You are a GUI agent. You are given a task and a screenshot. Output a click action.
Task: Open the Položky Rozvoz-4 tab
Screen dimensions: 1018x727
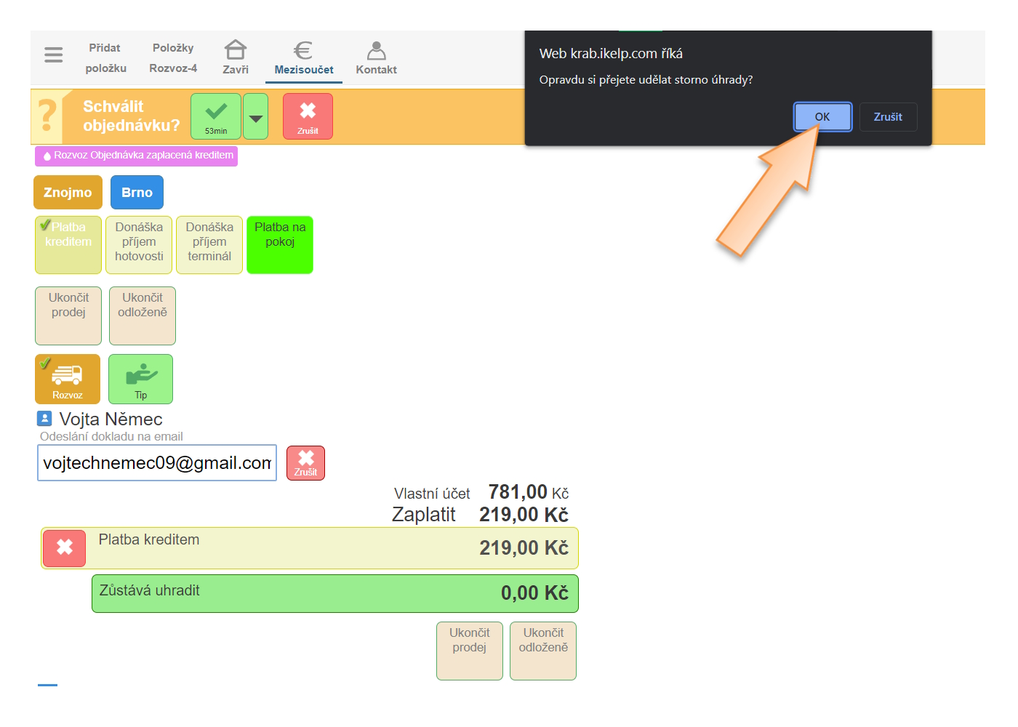[x=173, y=57]
